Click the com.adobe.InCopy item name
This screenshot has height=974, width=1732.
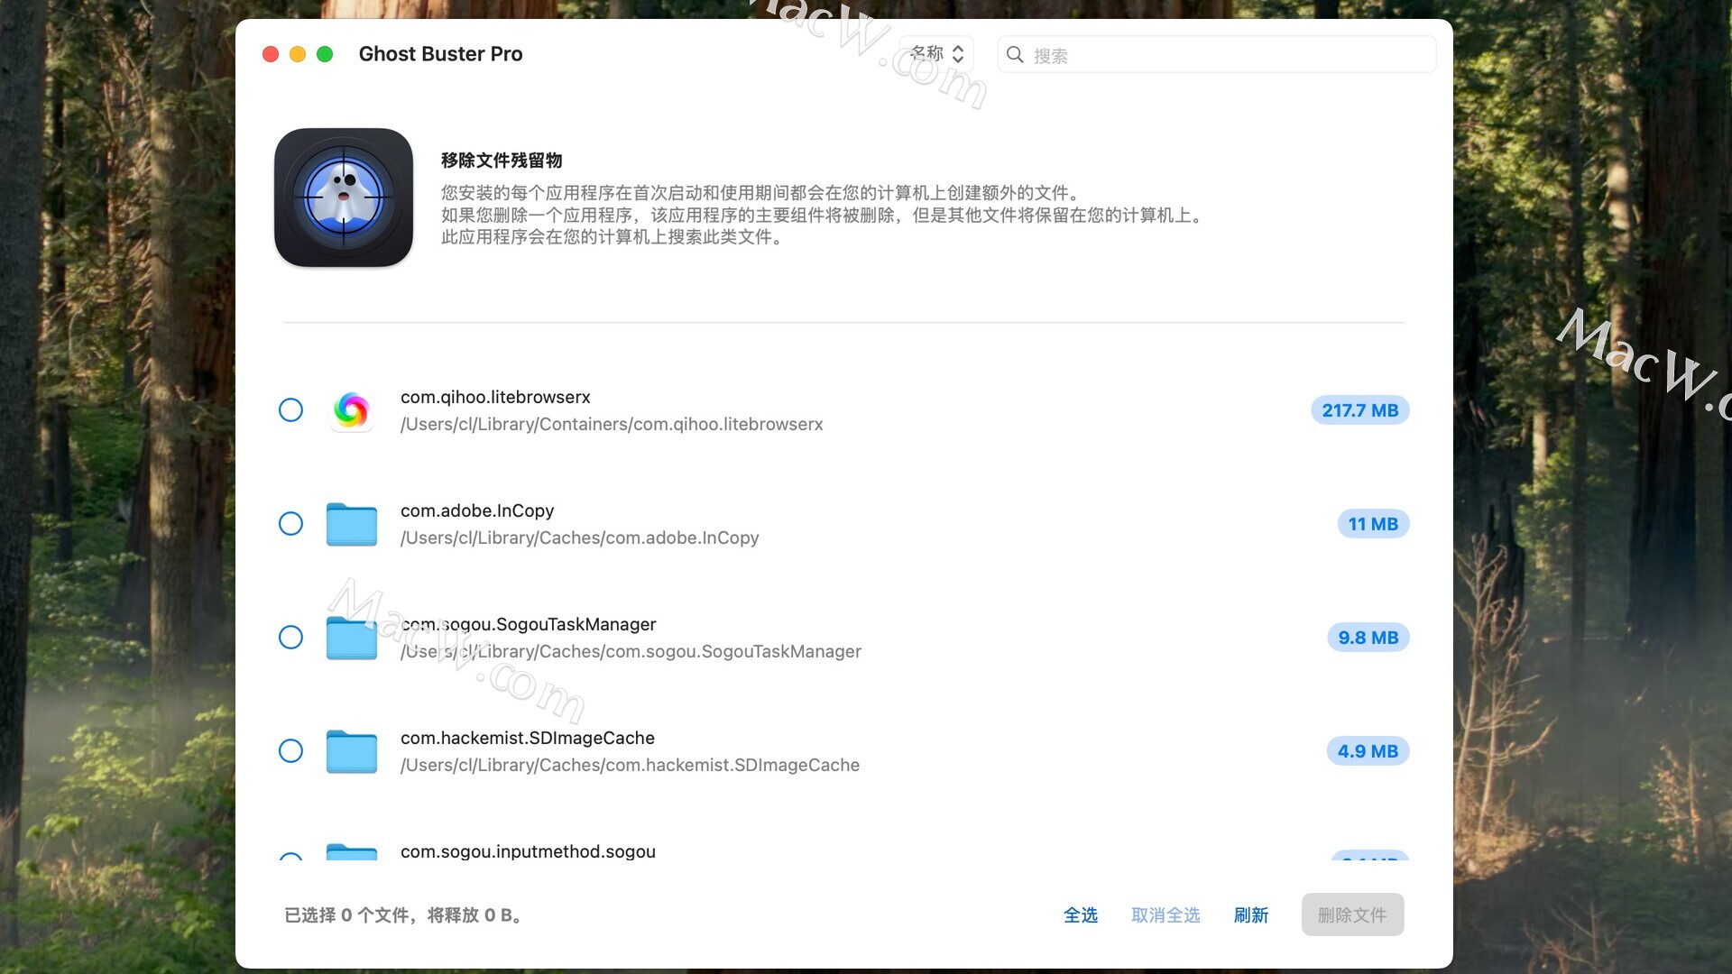click(x=477, y=510)
